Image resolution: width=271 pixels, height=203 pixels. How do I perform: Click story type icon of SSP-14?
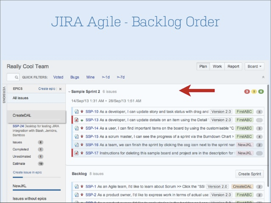pyautogui.click(x=76, y=128)
